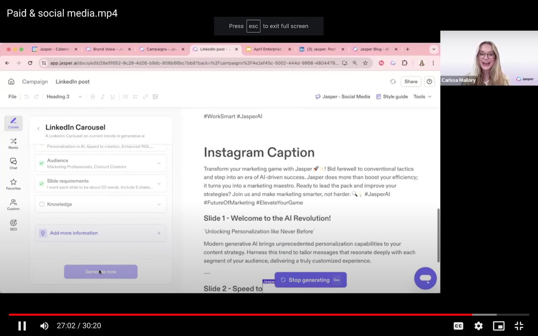Expand the Slide requirements section
Screen dimensions: 538x336
coord(101,183)
